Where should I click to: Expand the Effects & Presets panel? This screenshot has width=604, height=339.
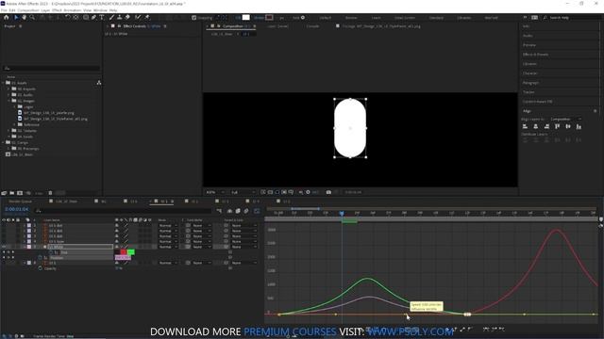click(x=535, y=55)
